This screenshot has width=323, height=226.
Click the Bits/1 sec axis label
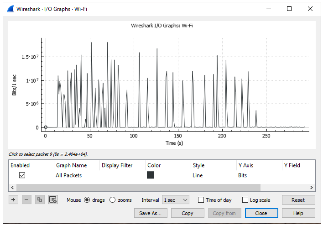[x=14, y=85]
